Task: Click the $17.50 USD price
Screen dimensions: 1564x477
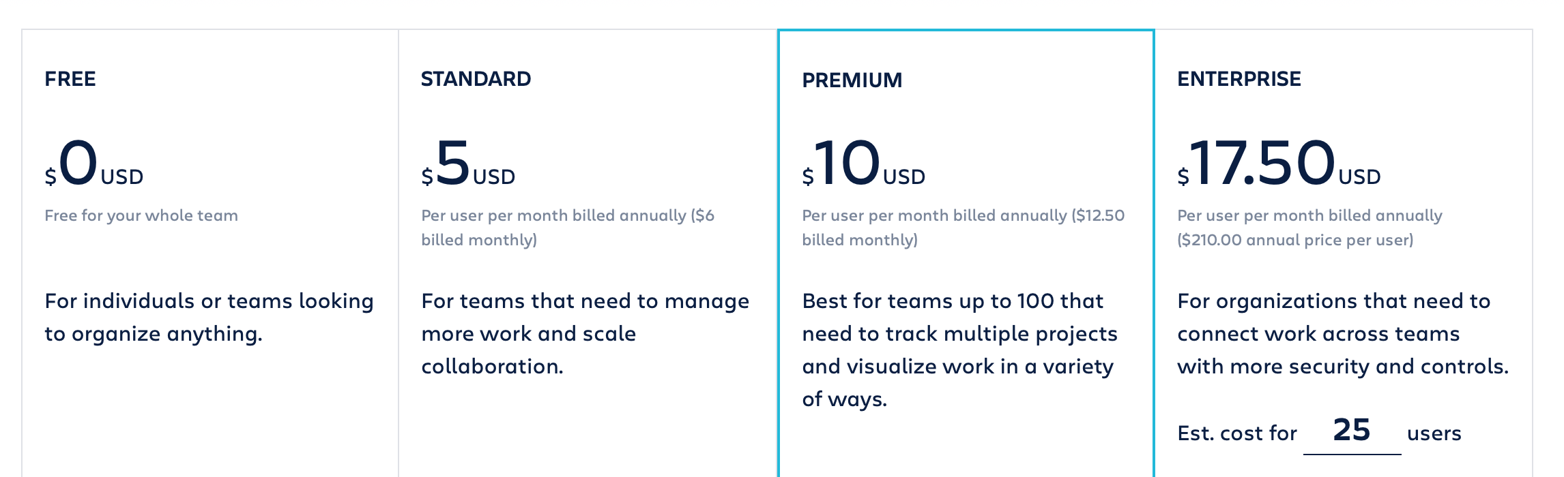Action: point(1279,163)
